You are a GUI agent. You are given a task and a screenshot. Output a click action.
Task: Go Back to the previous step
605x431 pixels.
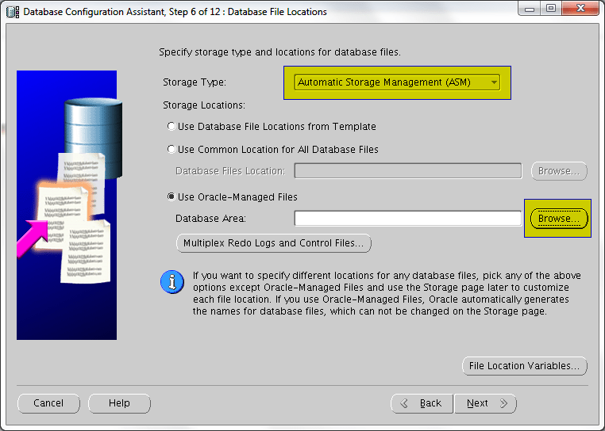[422, 403]
